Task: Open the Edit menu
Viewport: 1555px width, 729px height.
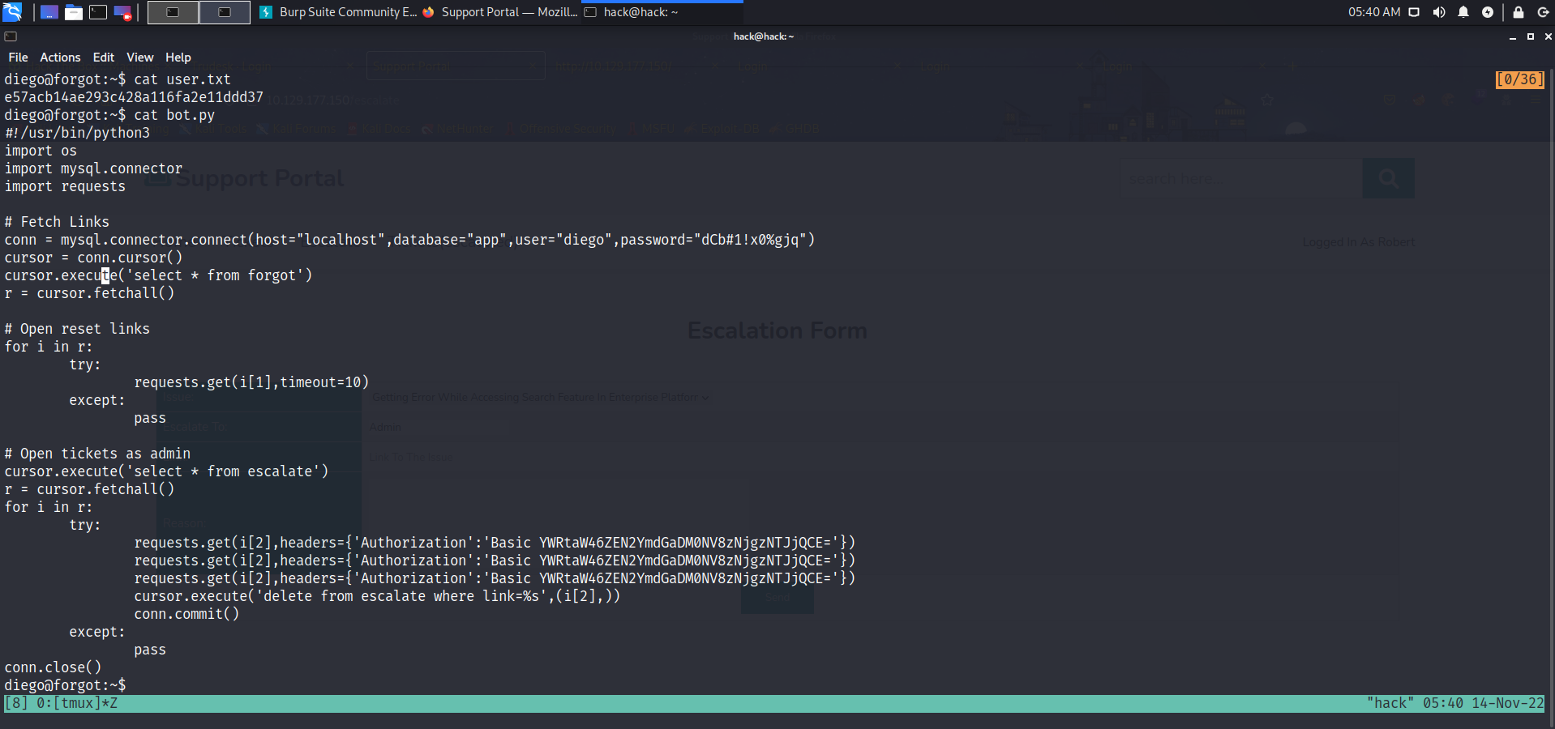Action: [104, 58]
